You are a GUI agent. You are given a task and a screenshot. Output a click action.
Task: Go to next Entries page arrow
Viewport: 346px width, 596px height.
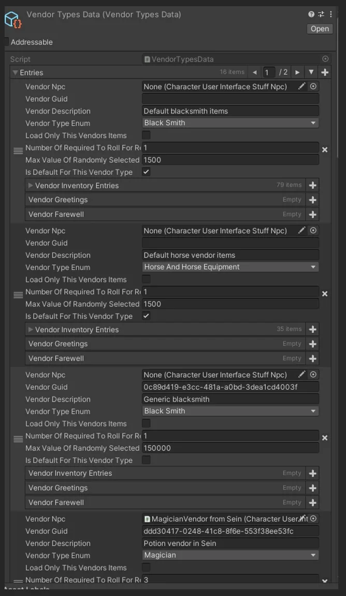click(x=297, y=72)
